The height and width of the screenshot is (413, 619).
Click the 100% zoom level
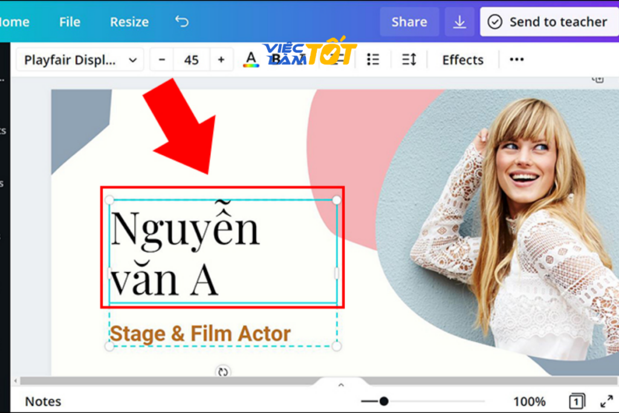tap(530, 402)
